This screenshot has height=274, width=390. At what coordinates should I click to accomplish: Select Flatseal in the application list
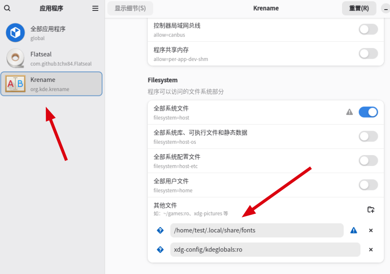coord(51,58)
